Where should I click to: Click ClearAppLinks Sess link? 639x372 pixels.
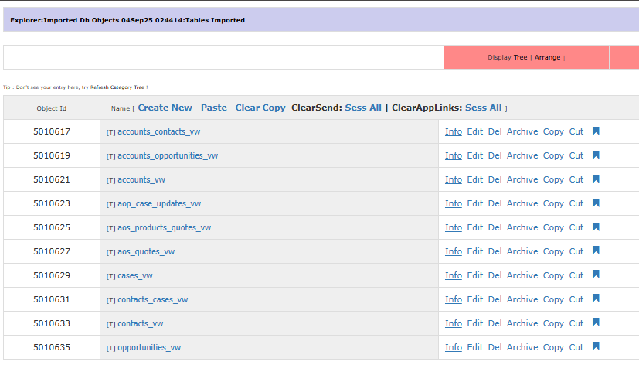[x=476, y=108]
